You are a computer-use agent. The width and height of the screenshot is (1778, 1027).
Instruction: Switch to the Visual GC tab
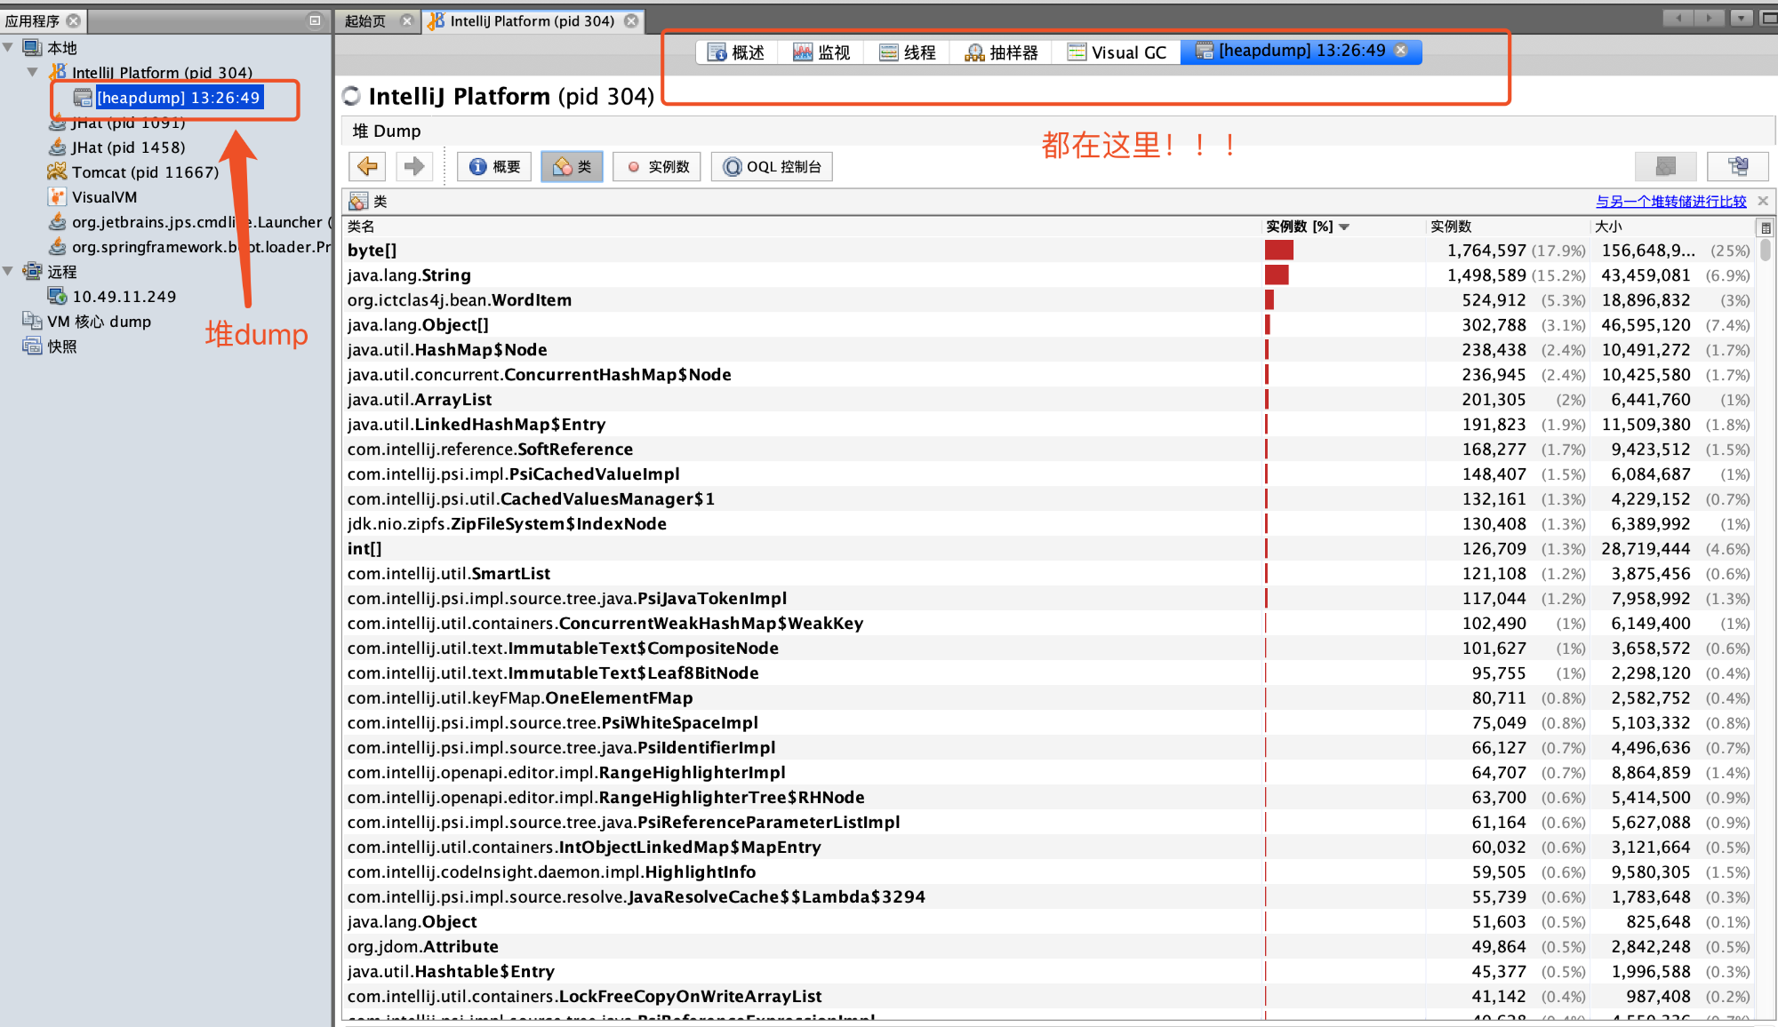tap(1117, 52)
